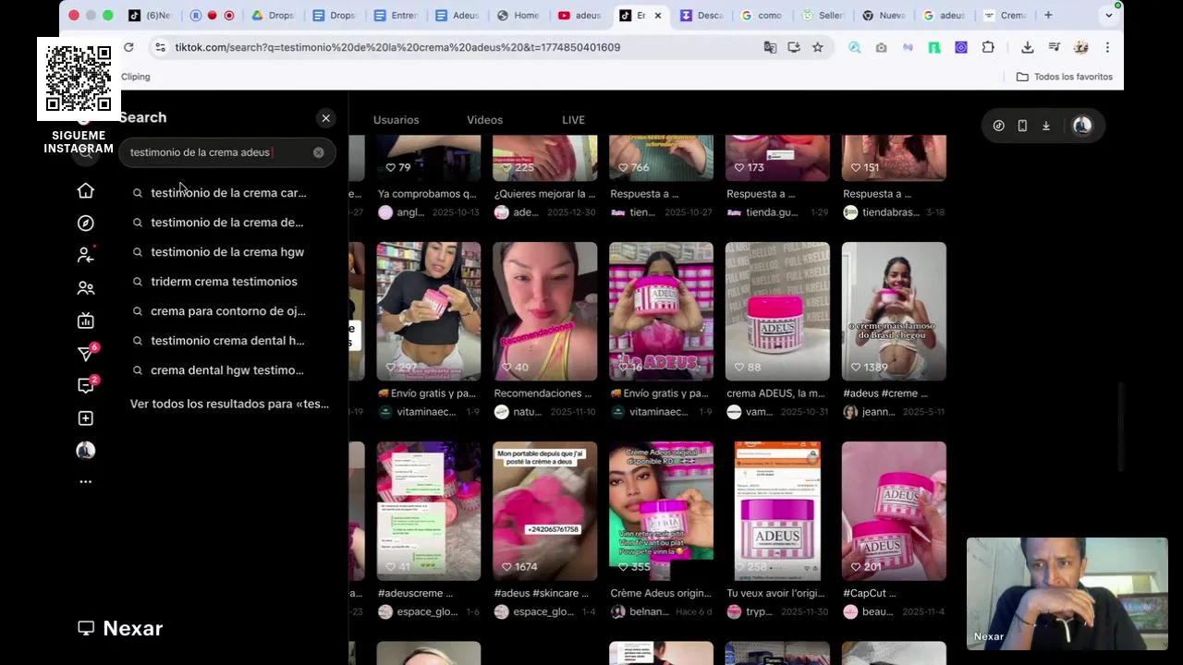Select suggestion 'testimonio de la crema de...'
The height and width of the screenshot is (665, 1183).
click(227, 223)
